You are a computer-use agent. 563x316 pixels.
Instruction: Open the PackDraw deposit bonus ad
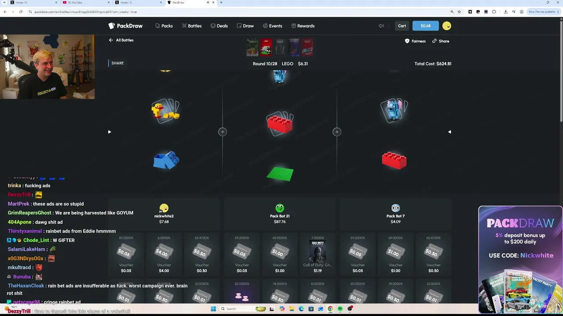[520, 260]
